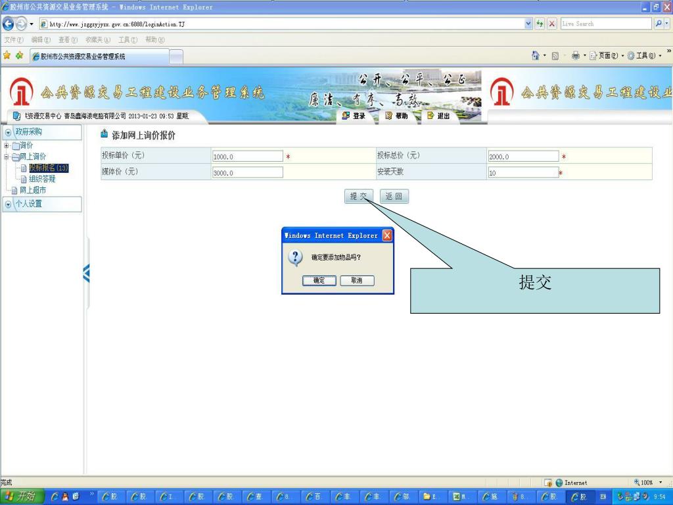Click 确定 in the confirmation dialog
This screenshot has height=505, width=673.
[x=319, y=280]
